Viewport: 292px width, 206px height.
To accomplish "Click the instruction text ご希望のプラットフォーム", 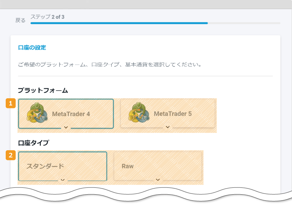I will (109, 64).
